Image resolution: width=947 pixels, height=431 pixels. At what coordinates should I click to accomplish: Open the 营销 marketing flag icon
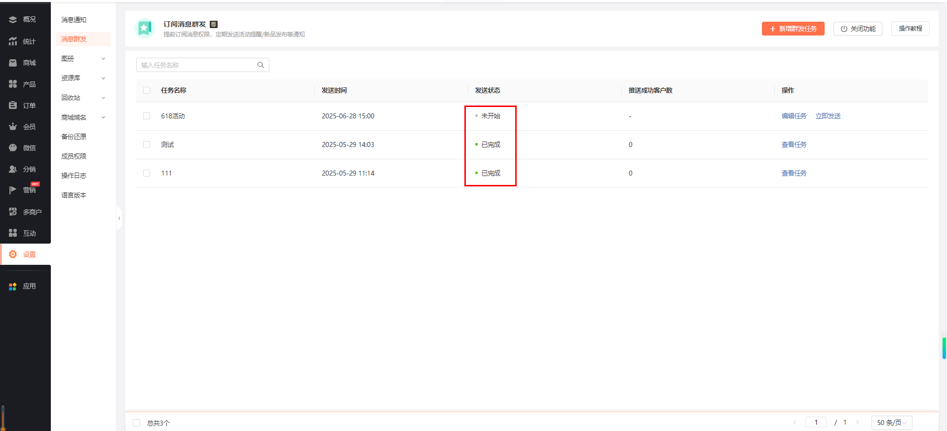coord(13,190)
